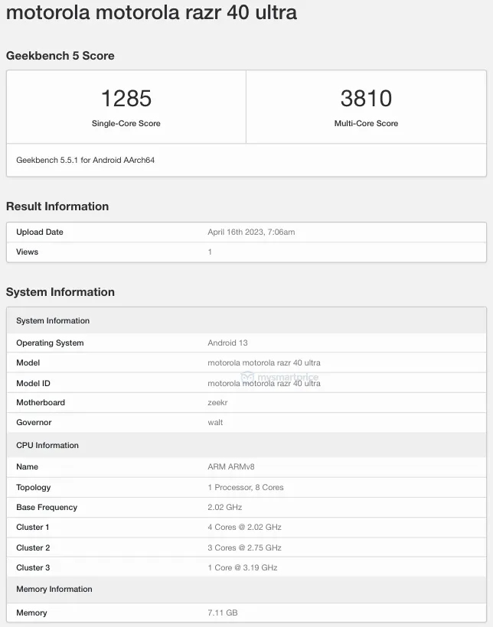Click the 7.11 GB memory value
Screen dimensions: 493x627
(223, 613)
